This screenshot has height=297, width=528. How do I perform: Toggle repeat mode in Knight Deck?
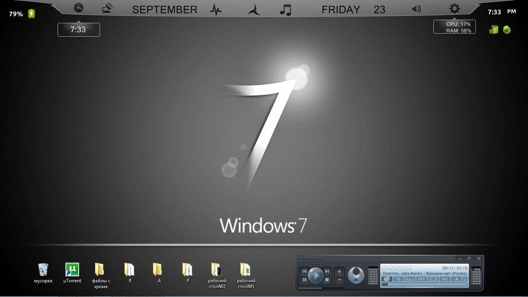pos(387,279)
